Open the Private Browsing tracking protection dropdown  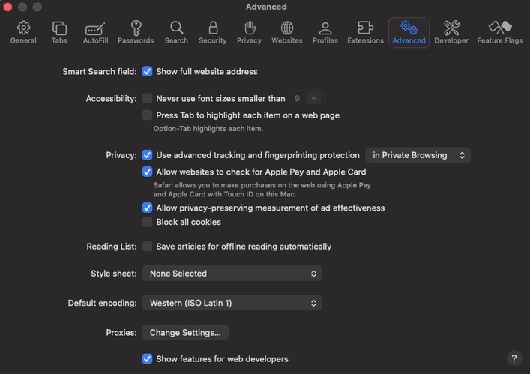pos(418,155)
